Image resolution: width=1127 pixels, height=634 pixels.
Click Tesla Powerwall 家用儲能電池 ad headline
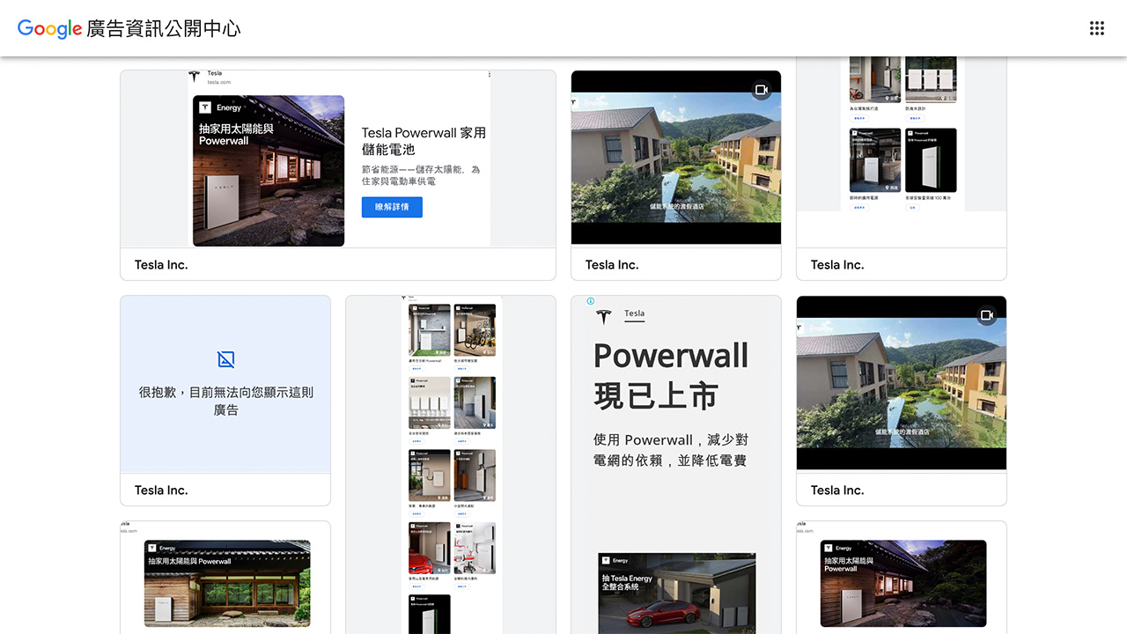click(x=424, y=141)
